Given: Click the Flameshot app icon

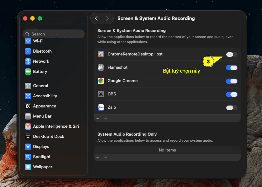Looking at the screenshot, I should [101, 68].
